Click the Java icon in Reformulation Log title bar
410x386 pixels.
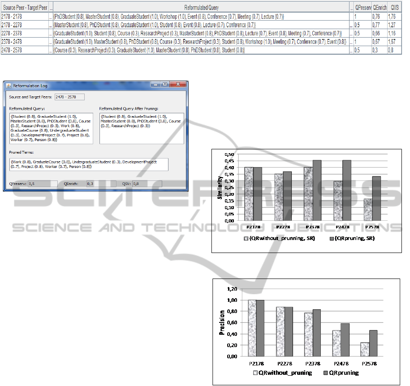pyautogui.click(x=9, y=85)
